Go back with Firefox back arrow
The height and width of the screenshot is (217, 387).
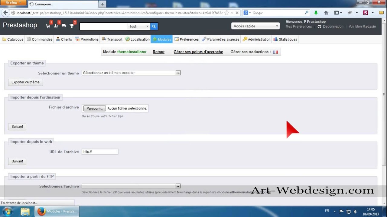pos(5,13)
